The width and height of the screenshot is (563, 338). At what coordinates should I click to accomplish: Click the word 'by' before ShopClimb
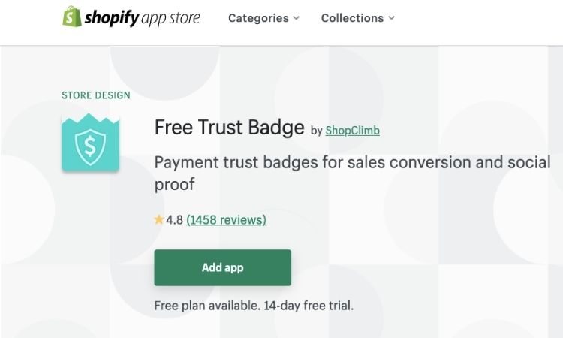click(316, 131)
